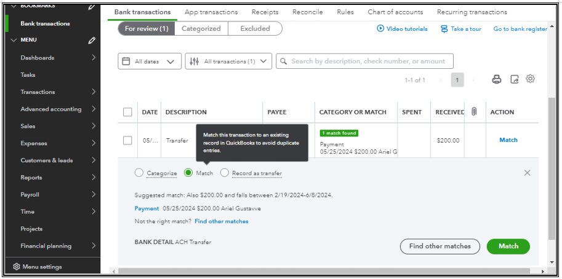Image resolution: width=562 pixels, height=279 pixels.
Task: Click the Find other matches button
Action: [440, 246]
